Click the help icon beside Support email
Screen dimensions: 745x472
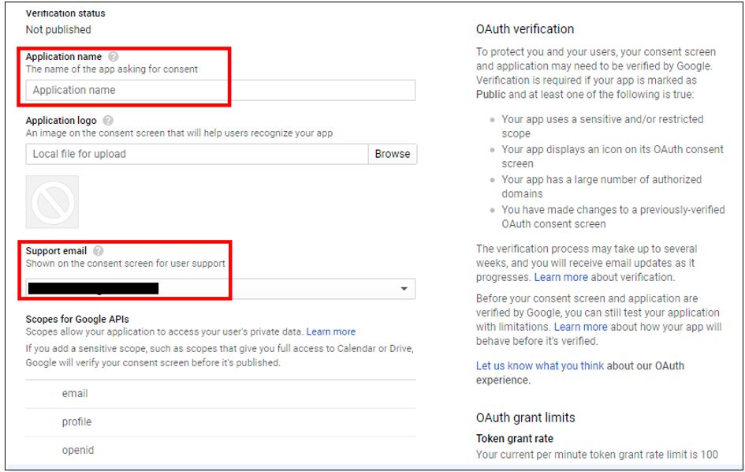pos(98,251)
